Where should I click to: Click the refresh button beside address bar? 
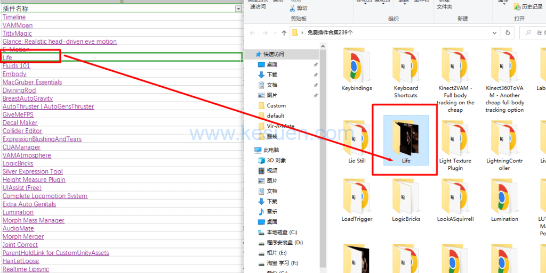point(508,32)
